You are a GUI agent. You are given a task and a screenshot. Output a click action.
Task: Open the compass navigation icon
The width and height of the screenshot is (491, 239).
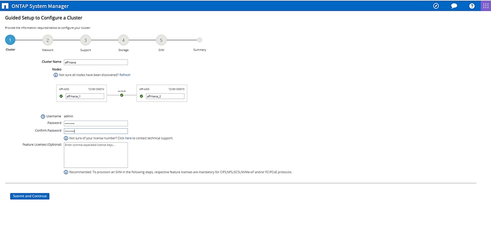pyautogui.click(x=436, y=6)
